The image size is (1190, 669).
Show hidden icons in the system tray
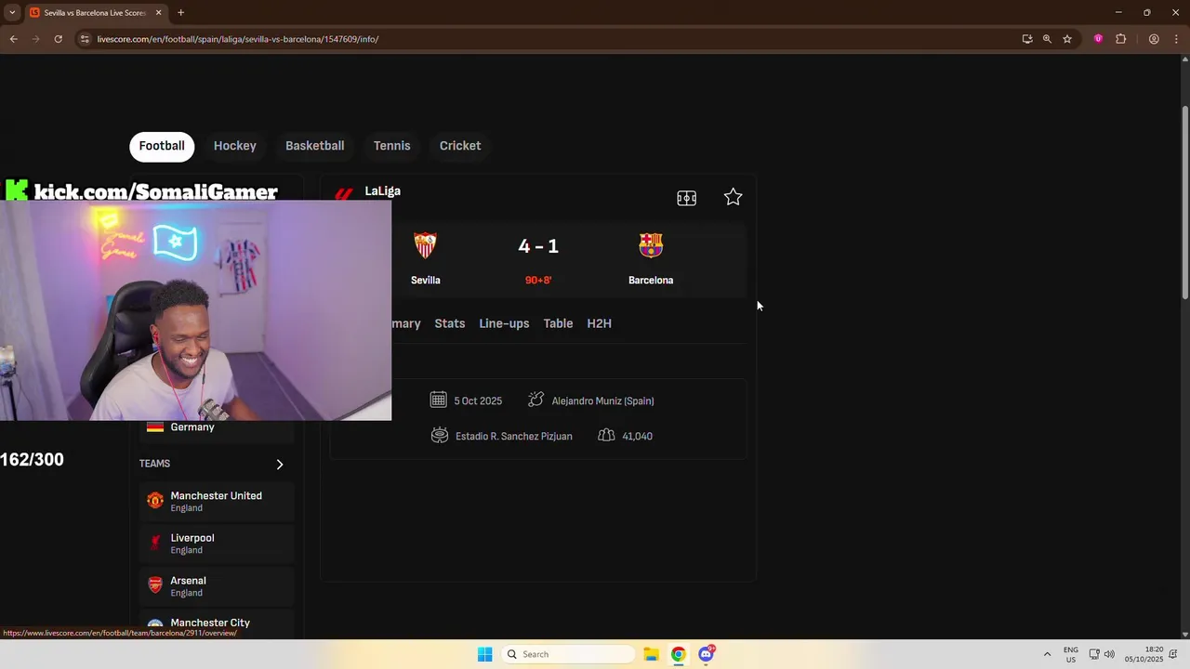coord(1047,654)
